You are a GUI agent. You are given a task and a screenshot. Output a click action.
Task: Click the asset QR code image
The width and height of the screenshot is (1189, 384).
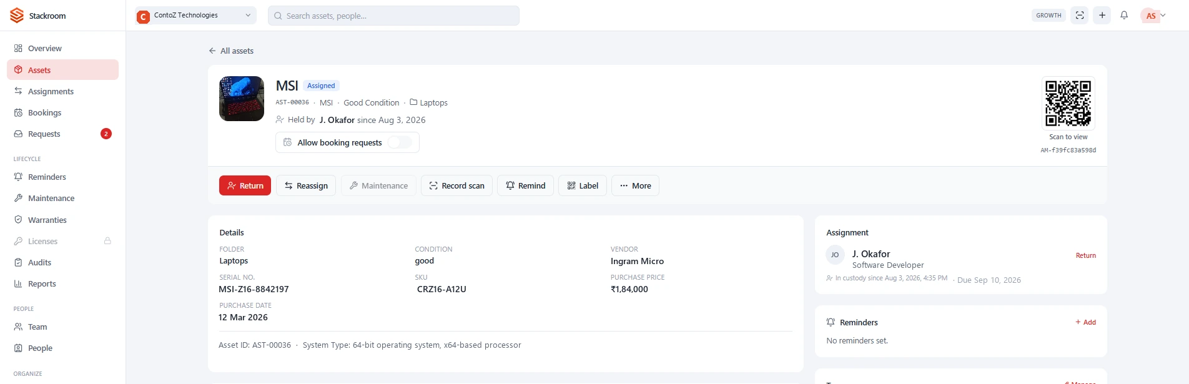(x=1068, y=104)
